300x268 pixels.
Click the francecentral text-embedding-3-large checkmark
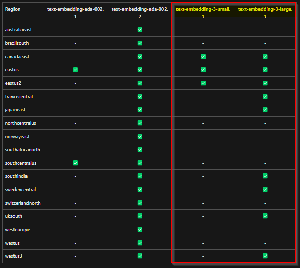tap(265, 96)
